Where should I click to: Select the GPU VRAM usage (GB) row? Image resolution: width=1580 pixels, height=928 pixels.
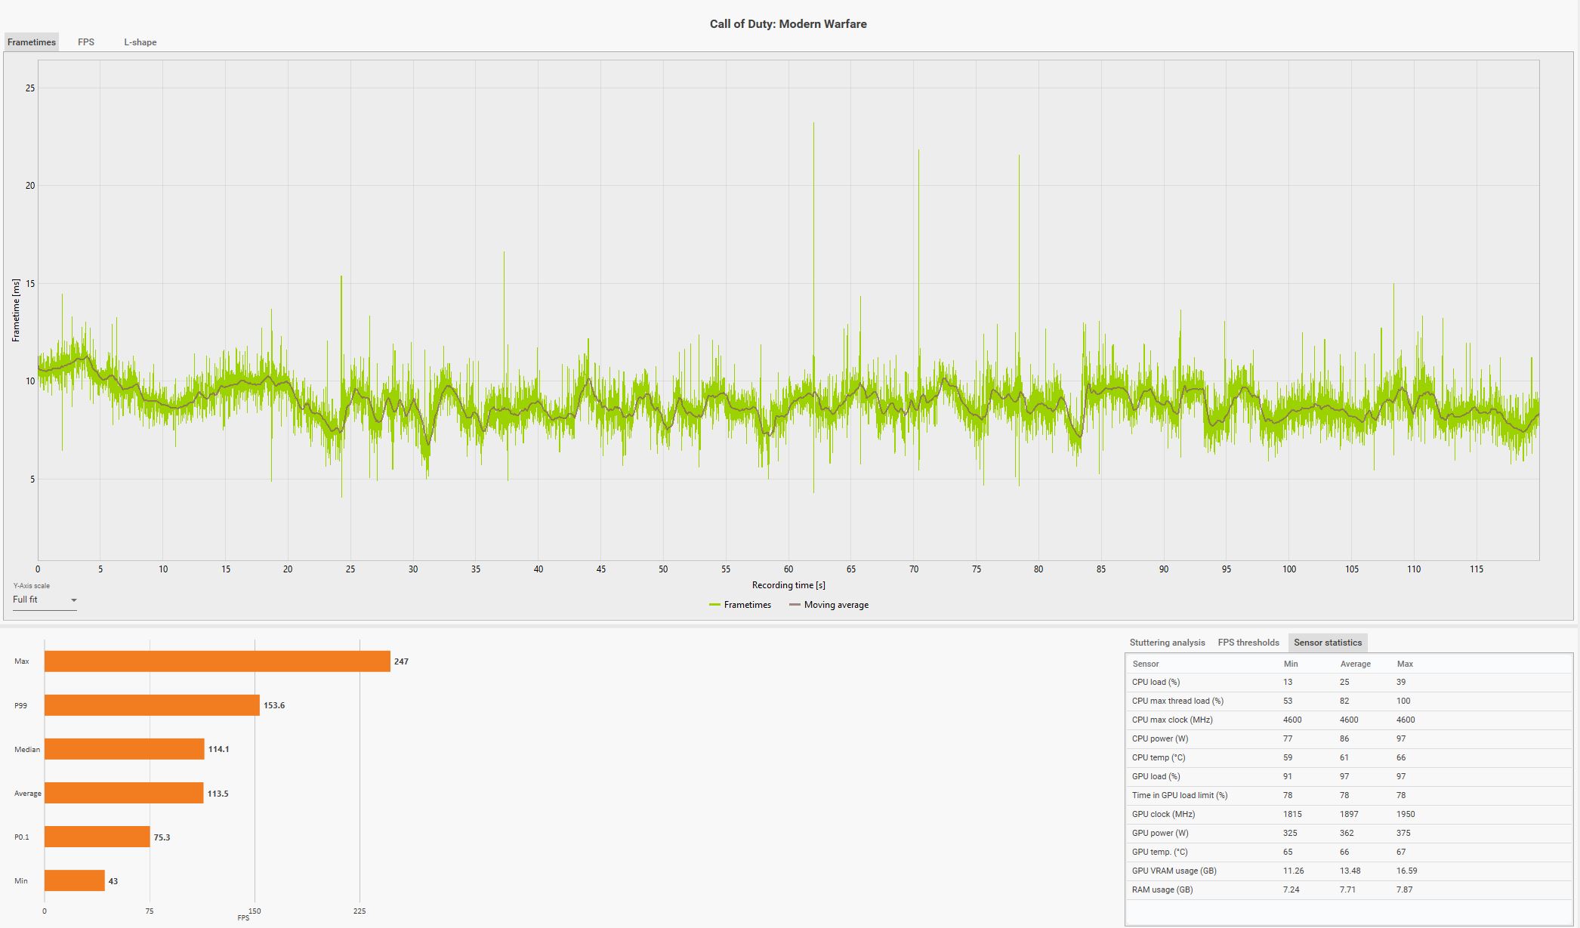tap(1174, 871)
